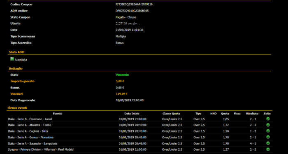Select the ADM code DF07E309010CA3B0B905
The image size is (288, 154).
[x=132, y=11]
